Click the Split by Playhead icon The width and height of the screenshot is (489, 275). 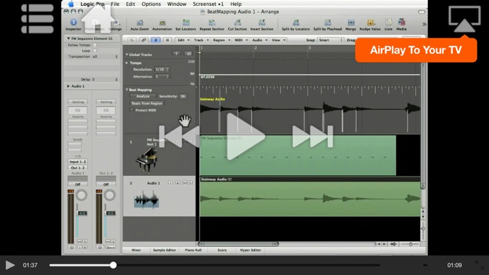[x=327, y=25]
